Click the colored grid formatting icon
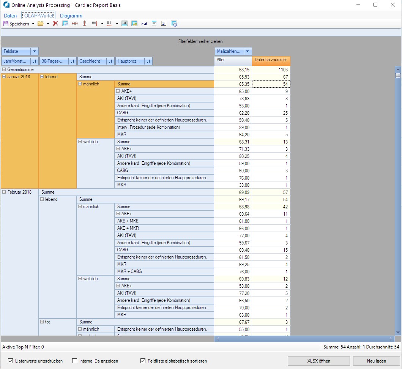The image size is (402, 369). 134,24
